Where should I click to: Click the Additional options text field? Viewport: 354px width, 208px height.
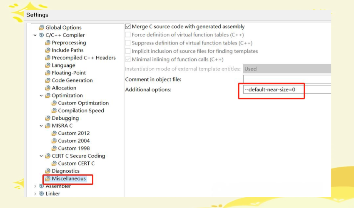[x=287, y=89]
